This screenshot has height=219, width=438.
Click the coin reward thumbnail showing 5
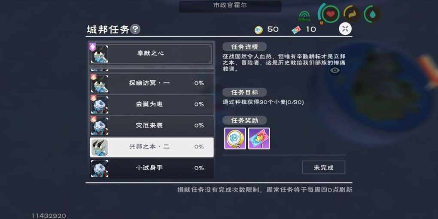235,139
